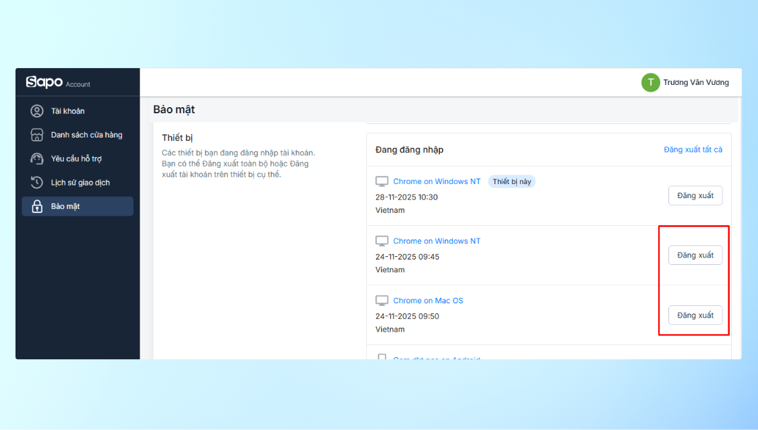Click the Thiết bị này badge
This screenshot has height=430, width=758.
pyautogui.click(x=511, y=181)
